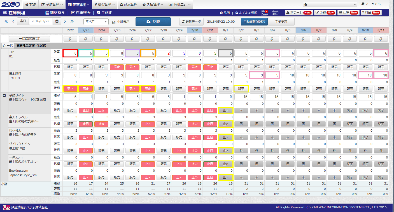Open the user account dropdown

[330, 4]
